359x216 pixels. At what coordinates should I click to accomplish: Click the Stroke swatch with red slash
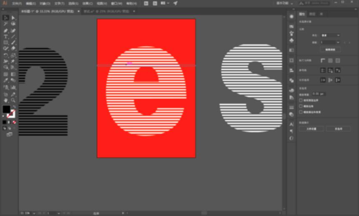[11, 114]
